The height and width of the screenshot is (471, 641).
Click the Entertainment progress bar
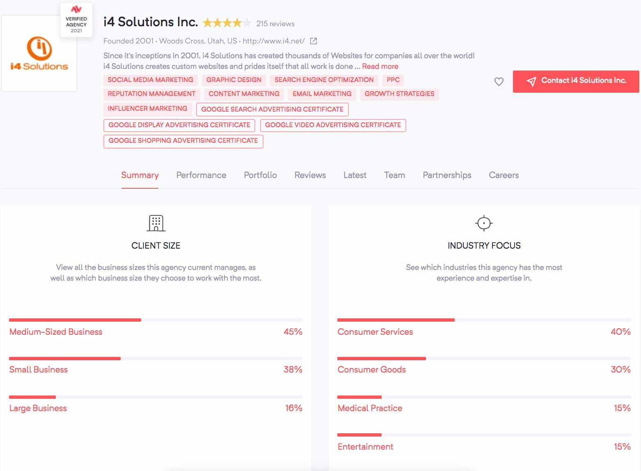click(x=484, y=435)
